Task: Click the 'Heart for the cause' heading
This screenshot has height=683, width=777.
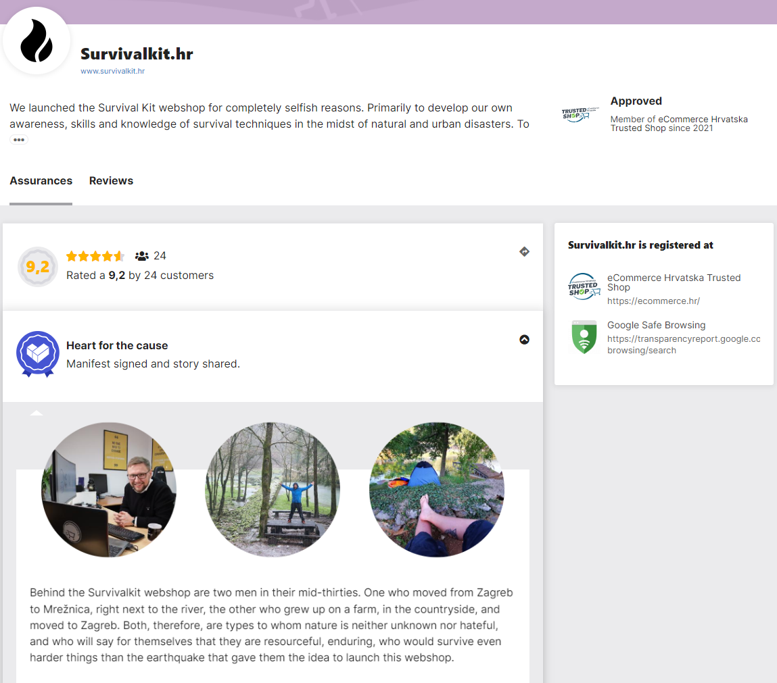Action: (117, 345)
